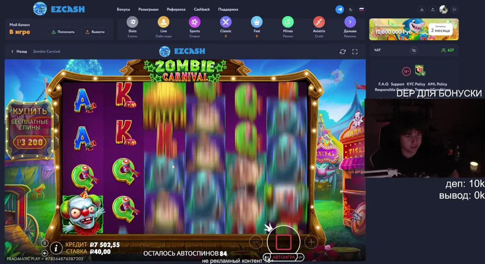Show more modes with Дальше arrow
This screenshot has height=264, width=485.
click(x=350, y=22)
